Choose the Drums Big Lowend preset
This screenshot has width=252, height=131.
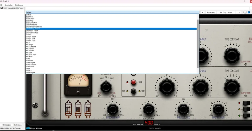pos(111,29)
